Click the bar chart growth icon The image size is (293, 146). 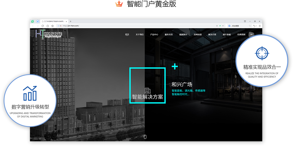click(x=30, y=93)
